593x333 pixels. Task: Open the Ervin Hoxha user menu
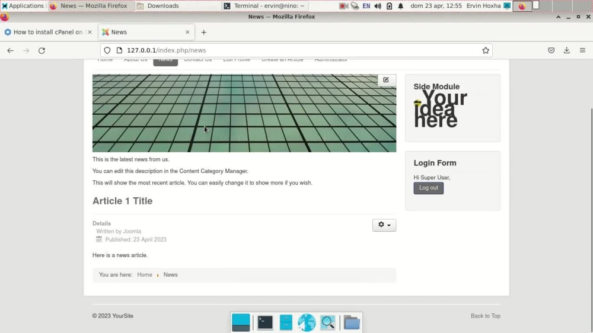click(x=483, y=6)
